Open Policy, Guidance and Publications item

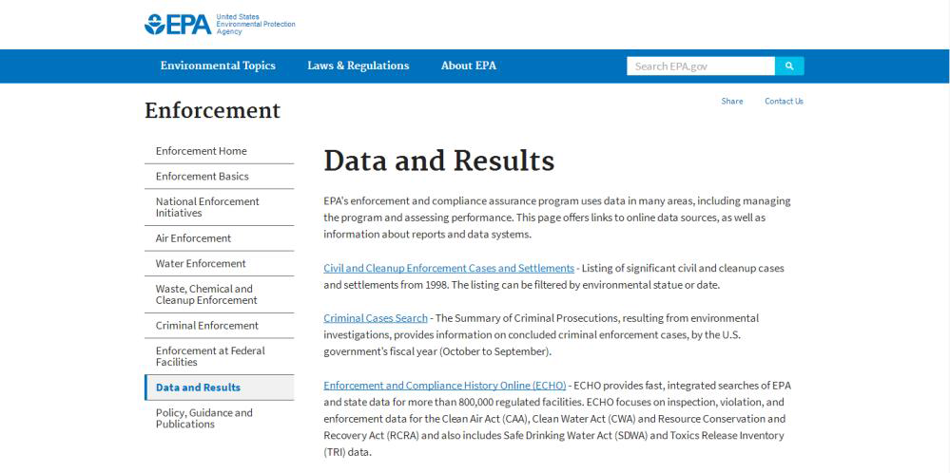(220, 419)
